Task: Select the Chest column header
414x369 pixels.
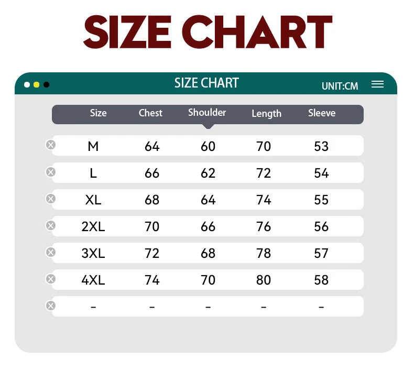Action: coord(150,113)
